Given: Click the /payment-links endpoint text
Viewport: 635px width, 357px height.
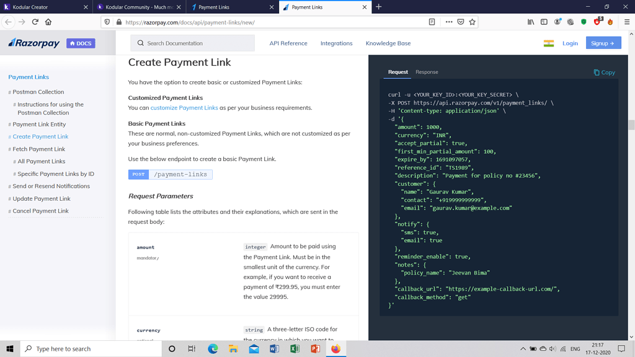Looking at the screenshot, I should pyautogui.click(x=180, y=174).
